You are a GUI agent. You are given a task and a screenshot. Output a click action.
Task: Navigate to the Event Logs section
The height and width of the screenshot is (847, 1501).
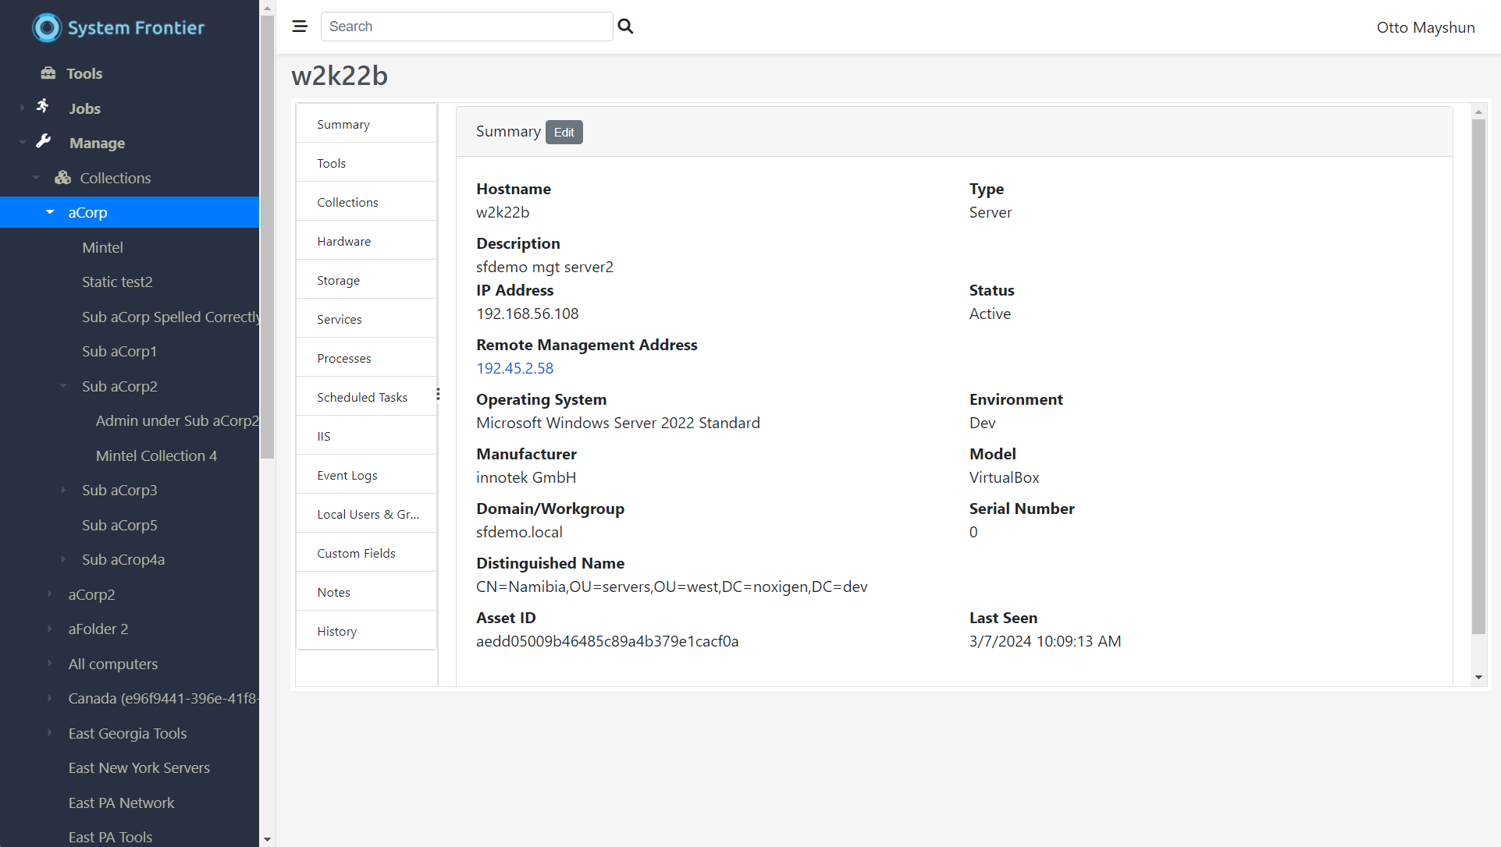(347, 475)
